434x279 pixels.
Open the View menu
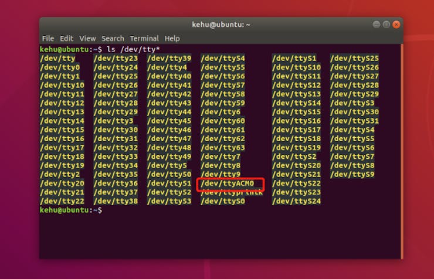click(87, 39)
